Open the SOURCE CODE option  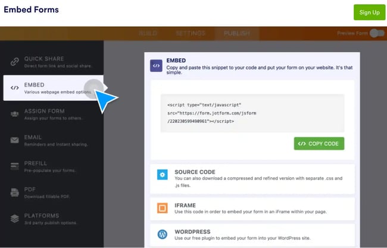(252, 179)
